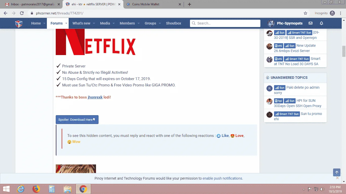This screenshot has height=194, width=346.
Task: Expand the Members dropdown arrow
Action: point(138,23)
